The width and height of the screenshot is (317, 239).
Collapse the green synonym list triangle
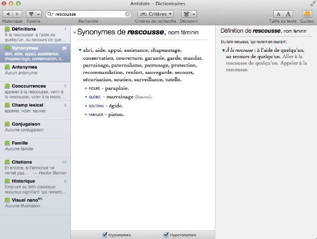coord(80,50)
